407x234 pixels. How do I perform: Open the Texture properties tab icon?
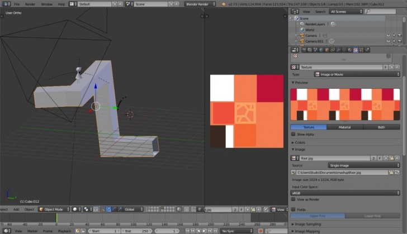(x=356, y=50)
